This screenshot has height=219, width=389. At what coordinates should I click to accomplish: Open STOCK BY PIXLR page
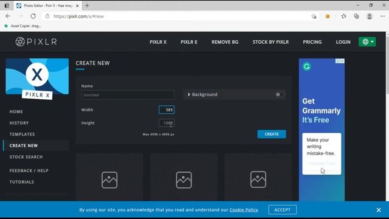pos(270,42)
